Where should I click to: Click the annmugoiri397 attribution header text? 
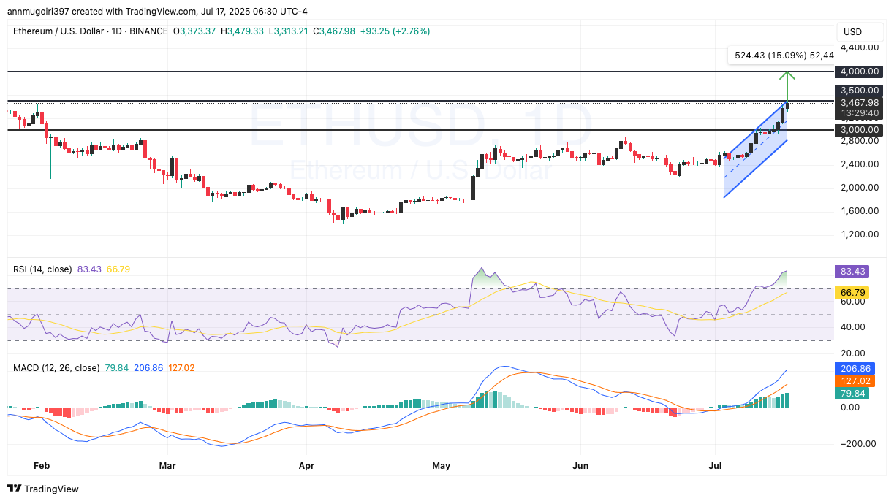click(x=158, y=12)
